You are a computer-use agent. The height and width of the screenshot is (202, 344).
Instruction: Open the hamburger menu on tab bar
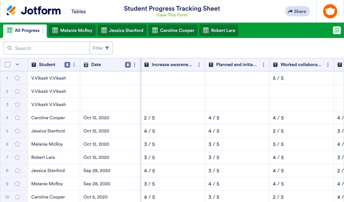click(337, 30)
